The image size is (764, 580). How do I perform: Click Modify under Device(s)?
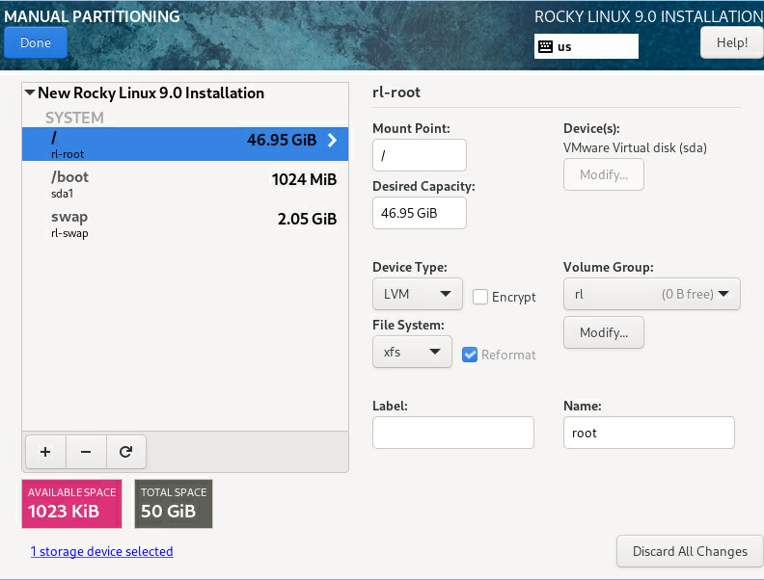[x=603, y=174]
